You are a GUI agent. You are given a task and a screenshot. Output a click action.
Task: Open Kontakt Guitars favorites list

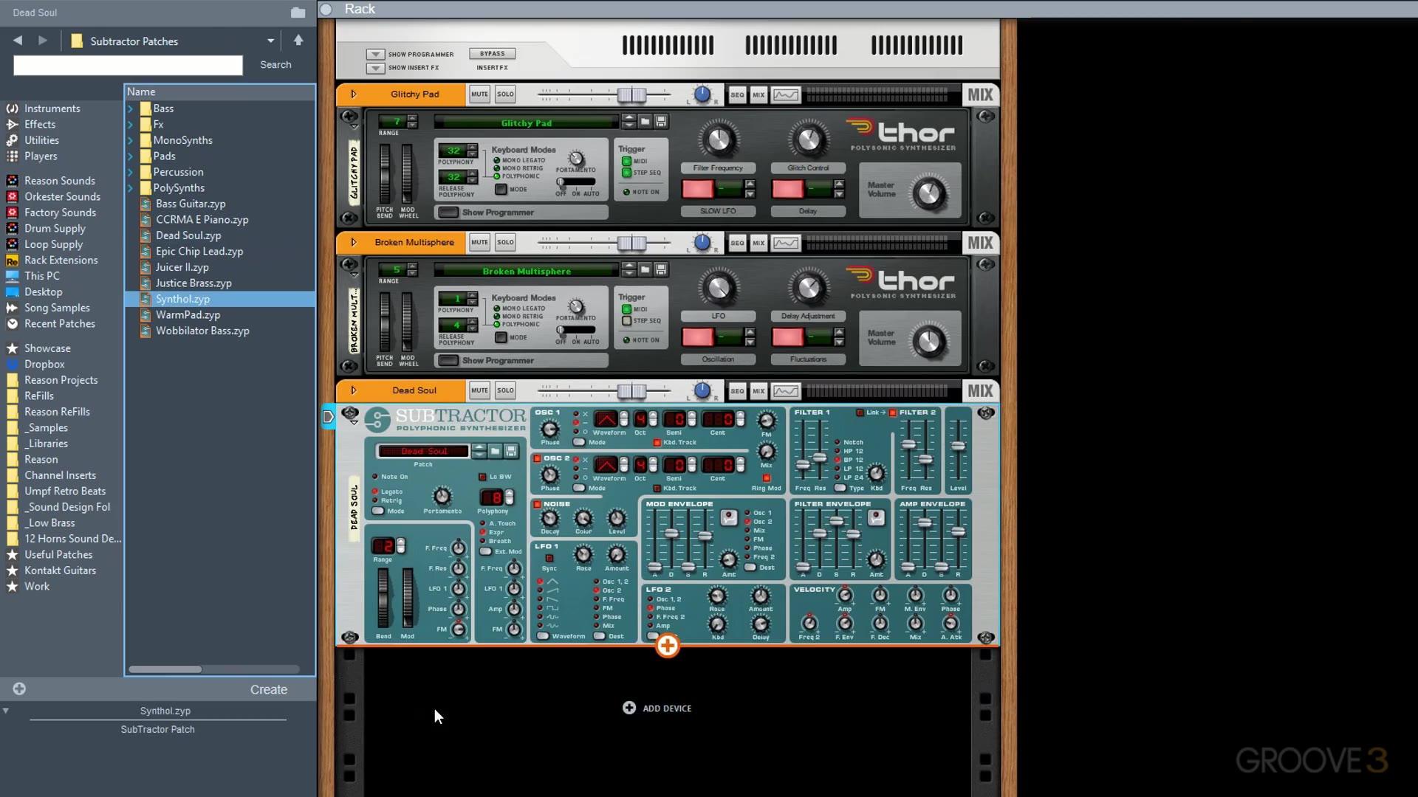click(x=60, y=570)
